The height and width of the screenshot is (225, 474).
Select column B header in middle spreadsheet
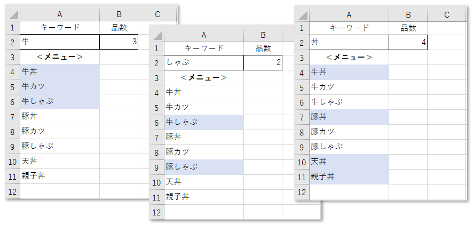coord(263,35)
